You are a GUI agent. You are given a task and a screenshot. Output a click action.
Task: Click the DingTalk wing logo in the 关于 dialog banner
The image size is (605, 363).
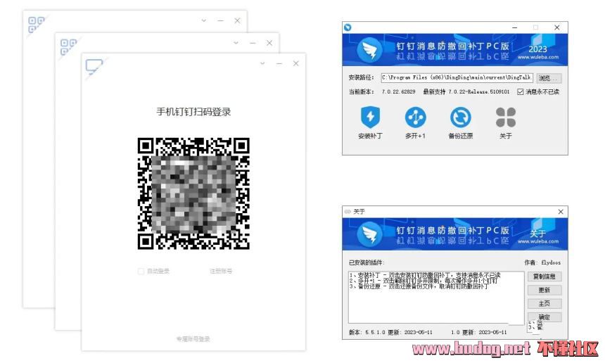click(x=369, y=234)
